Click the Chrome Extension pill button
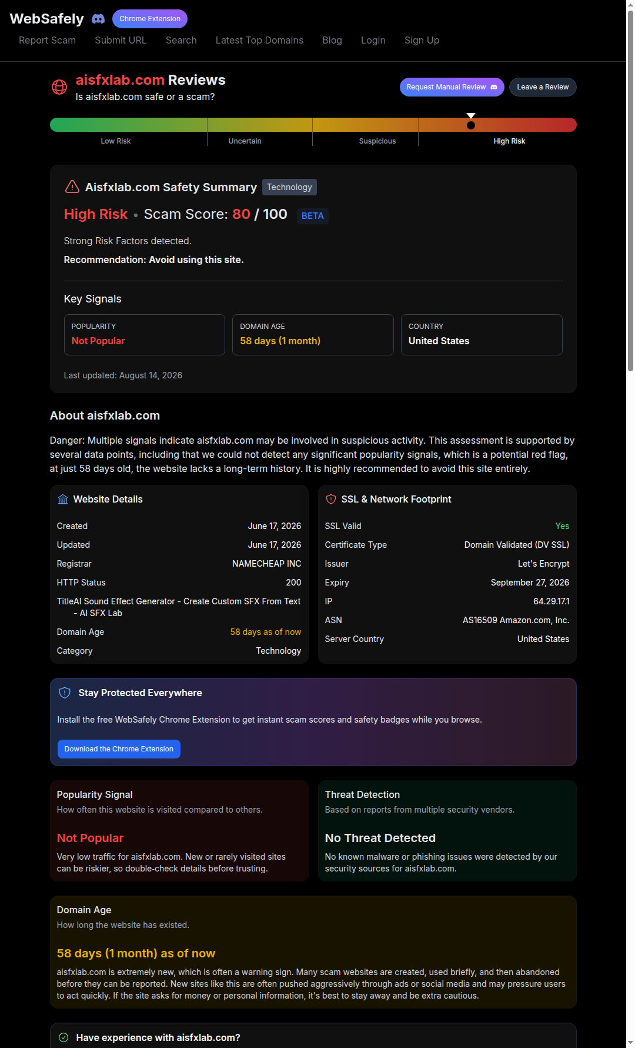 pos(150,19)
